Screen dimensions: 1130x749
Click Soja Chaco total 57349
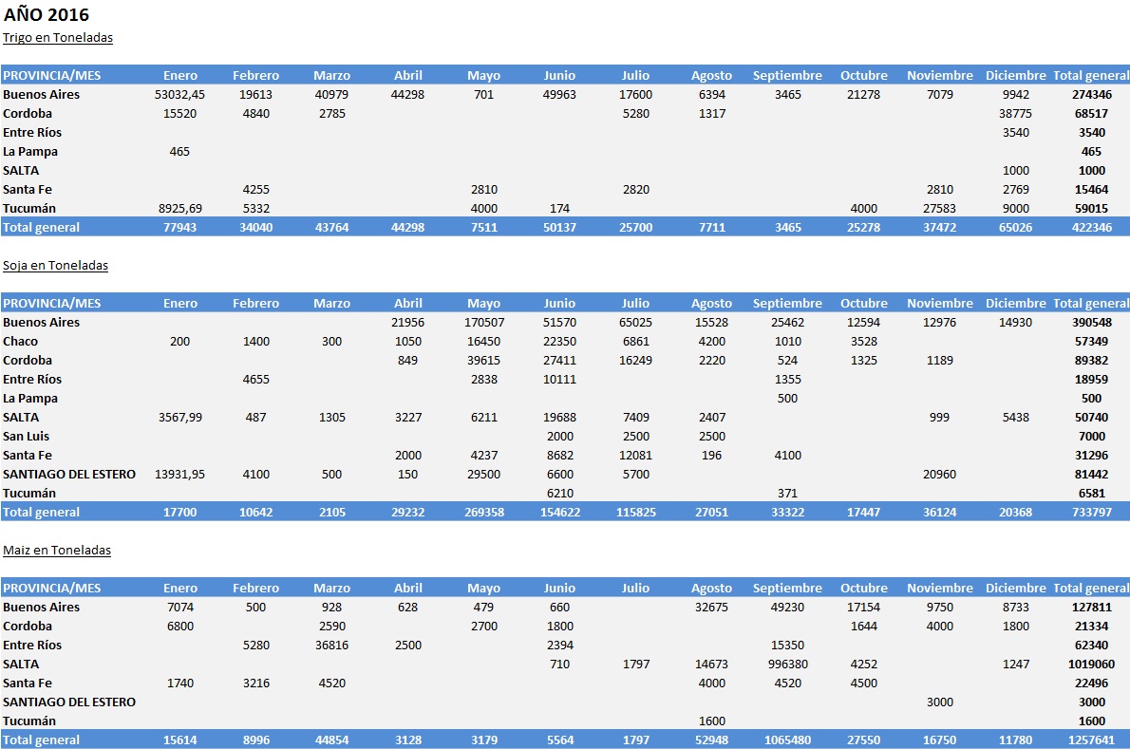coord(1092,342)
